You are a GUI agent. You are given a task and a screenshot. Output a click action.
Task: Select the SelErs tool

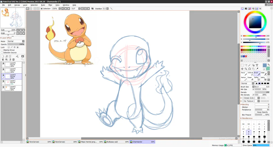(x=263, y=78)
